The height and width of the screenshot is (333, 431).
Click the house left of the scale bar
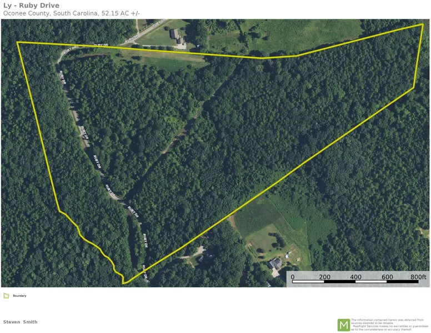tap(275, 264)
